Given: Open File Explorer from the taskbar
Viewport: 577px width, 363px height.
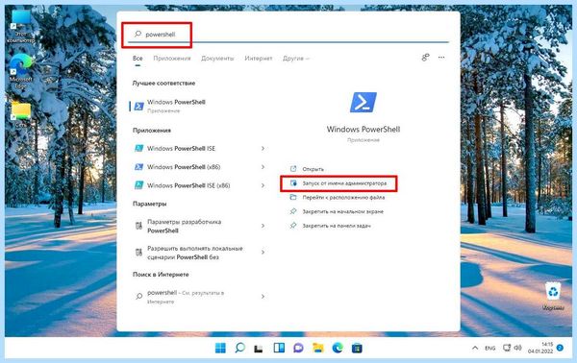Looking at the screenshot, I should [318, 348].
